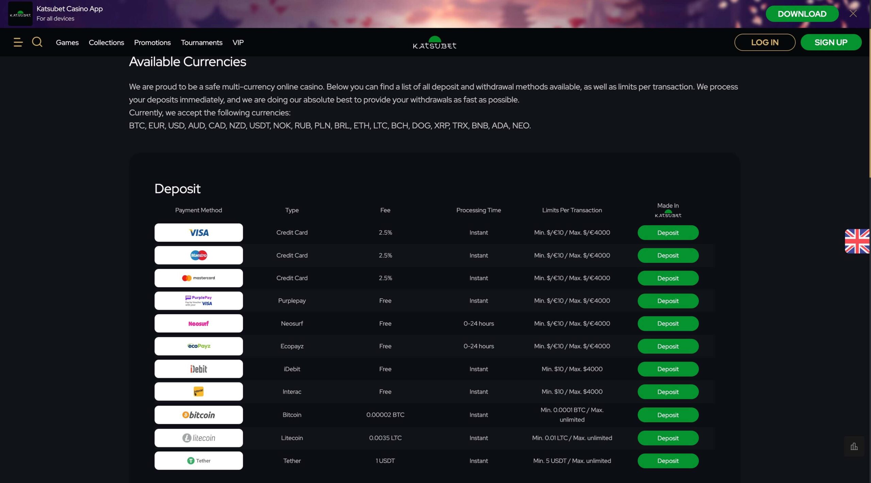Click the SIGN UP button
This screenshot has height=483, width=871.
click(x=831, y=42)
